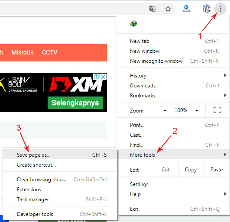
Task: Click the 100% zoom value
Action: (181, 110)
